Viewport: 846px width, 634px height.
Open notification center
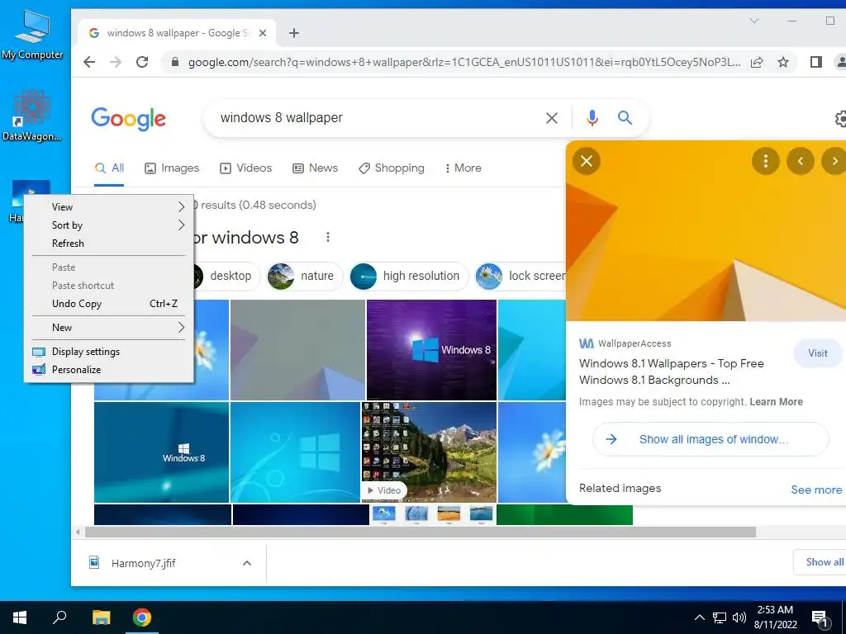click(x=820, y=617)
